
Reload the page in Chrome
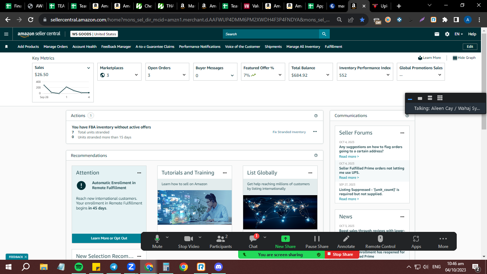pyautogui.click(x=31, y=20)
